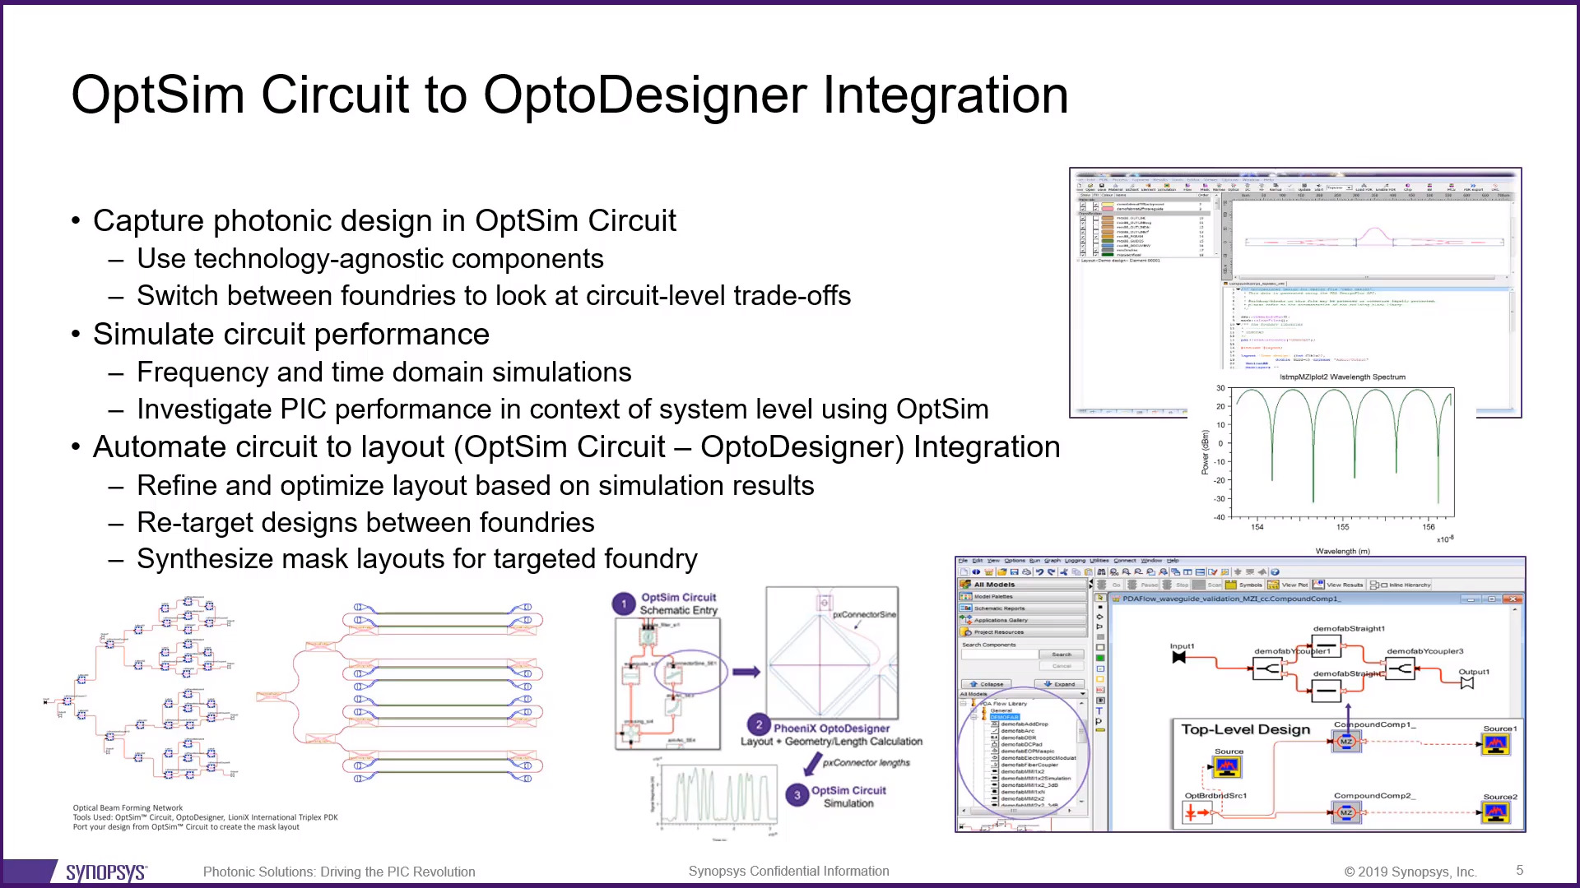Click the Inline Hierarchy toolbar button
Image resolution: width=1580 pixels, height=888 pixels.
click(x=1401, y=585)
